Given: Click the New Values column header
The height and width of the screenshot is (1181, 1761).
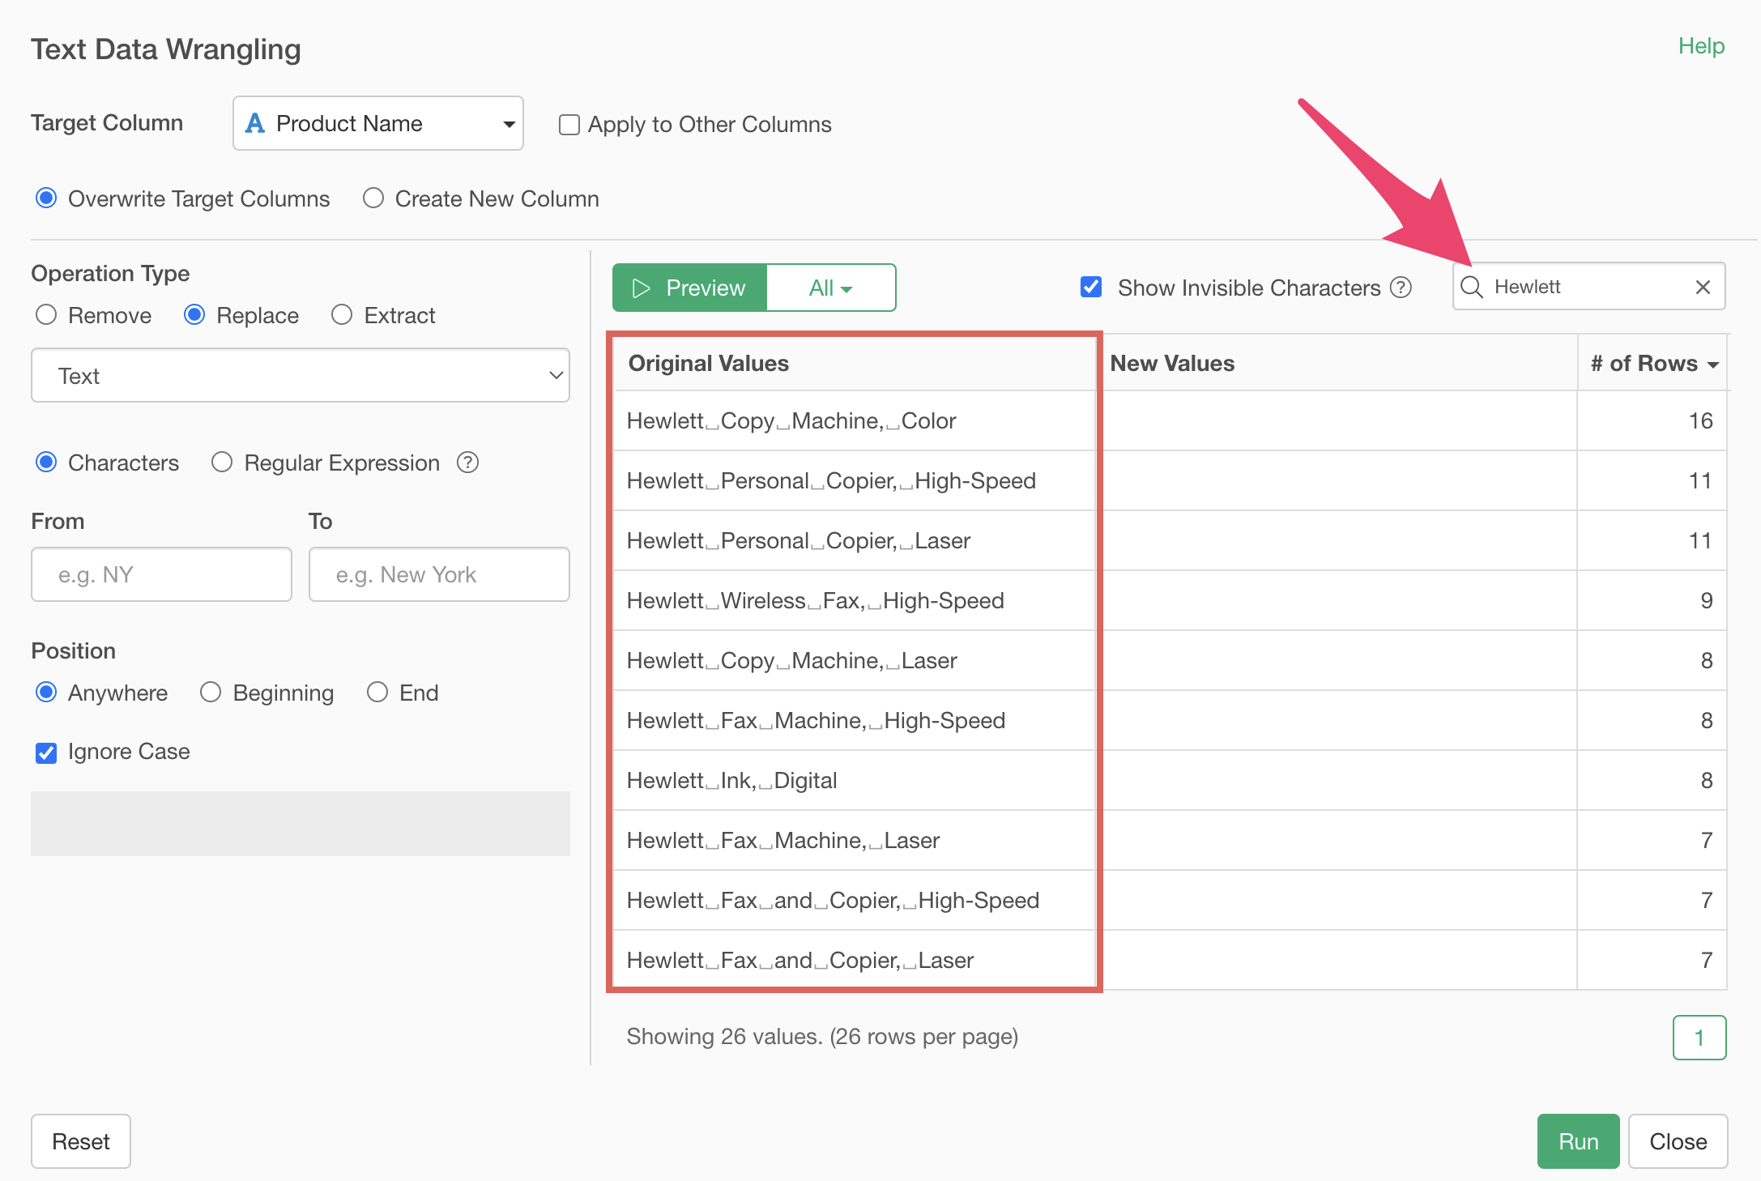Looking at the screenshot, I should (1341, 364).
